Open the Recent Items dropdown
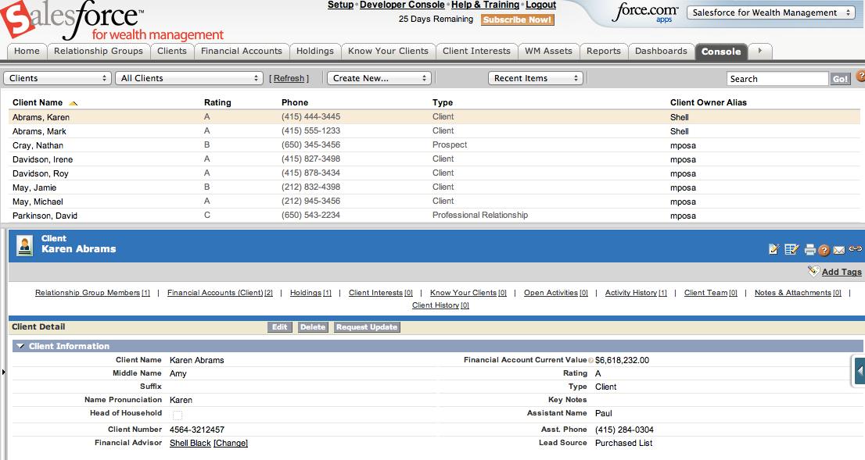 (535, 78)
